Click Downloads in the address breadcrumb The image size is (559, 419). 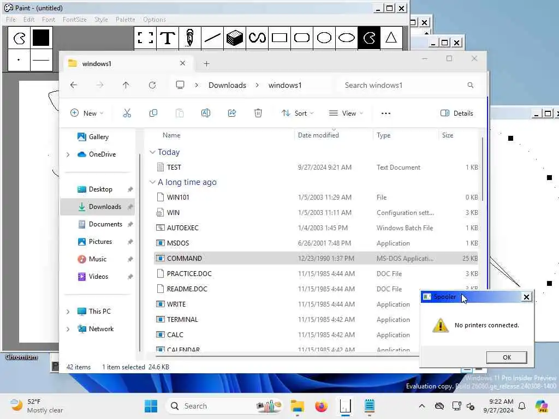(x=227, y=85)
